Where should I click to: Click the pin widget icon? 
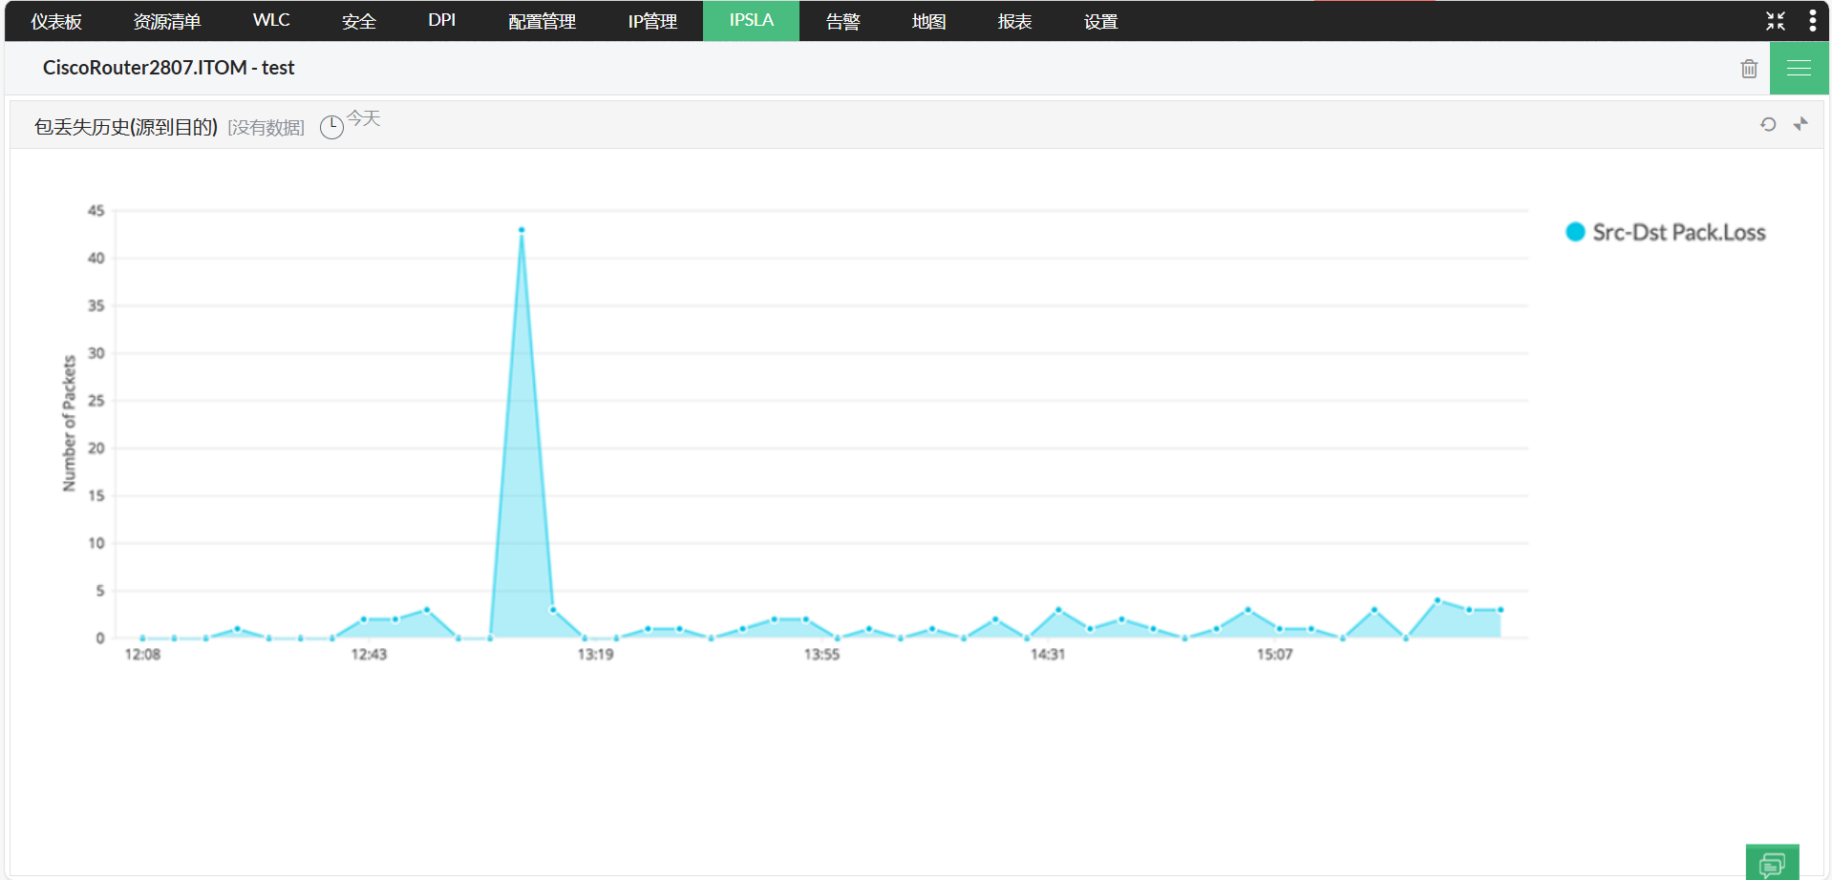point(1800,124)
